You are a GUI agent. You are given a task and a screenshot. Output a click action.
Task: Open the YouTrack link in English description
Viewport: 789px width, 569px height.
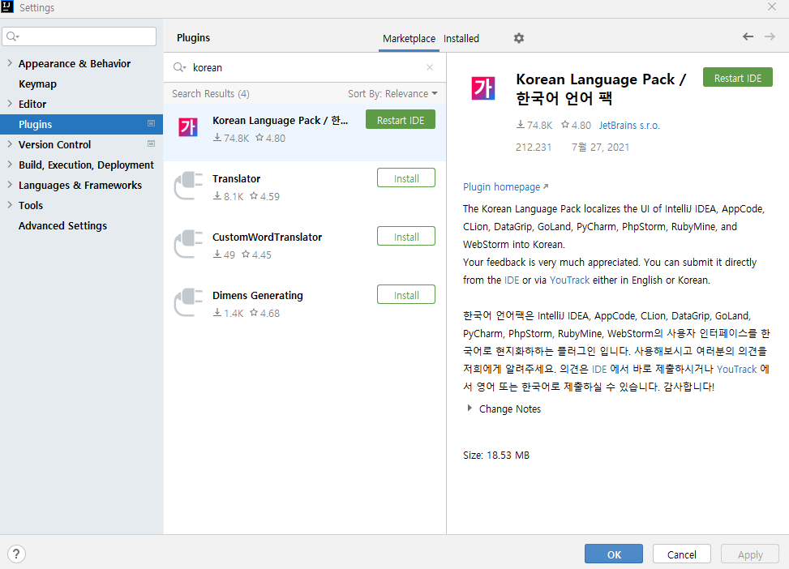569,280
